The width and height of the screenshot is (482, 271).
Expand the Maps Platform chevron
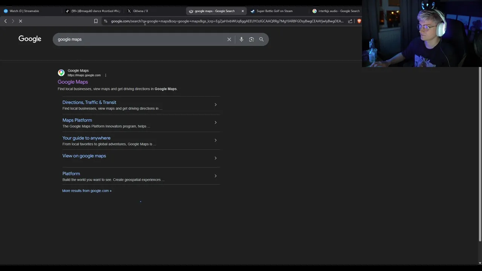point(215,122)
